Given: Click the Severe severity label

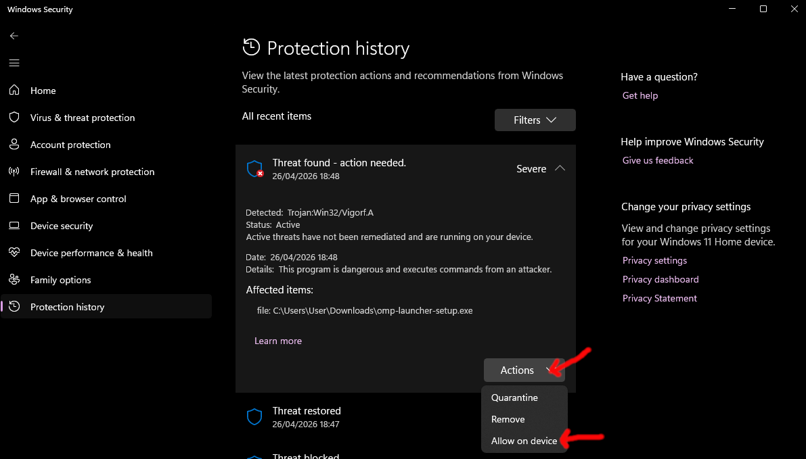Looking at the screenshot, I should tap(531, 169).
